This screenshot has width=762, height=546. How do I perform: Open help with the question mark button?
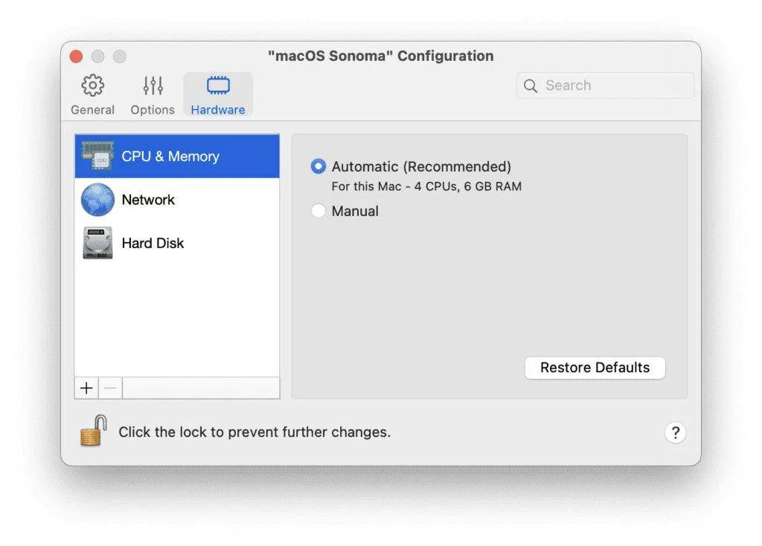[x=675, y=433]
